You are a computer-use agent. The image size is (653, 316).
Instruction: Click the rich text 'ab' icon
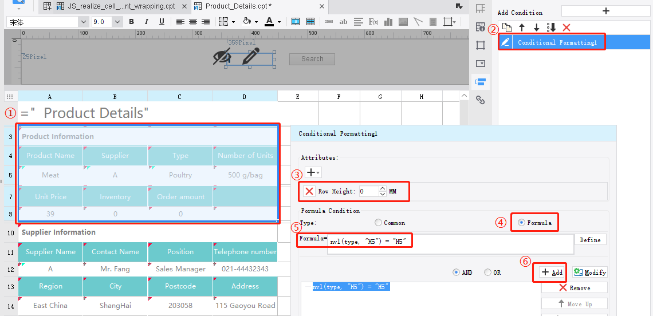tap(344, 22)
